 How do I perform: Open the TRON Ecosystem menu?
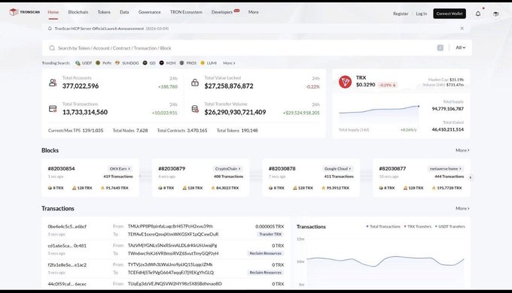(186, 12)
